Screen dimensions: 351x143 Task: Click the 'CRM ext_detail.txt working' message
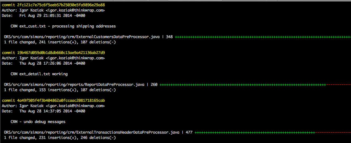39,74
